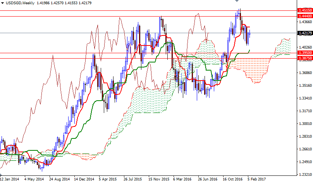Select the 5 Feb 2017 date label

[x=257, y=179]
